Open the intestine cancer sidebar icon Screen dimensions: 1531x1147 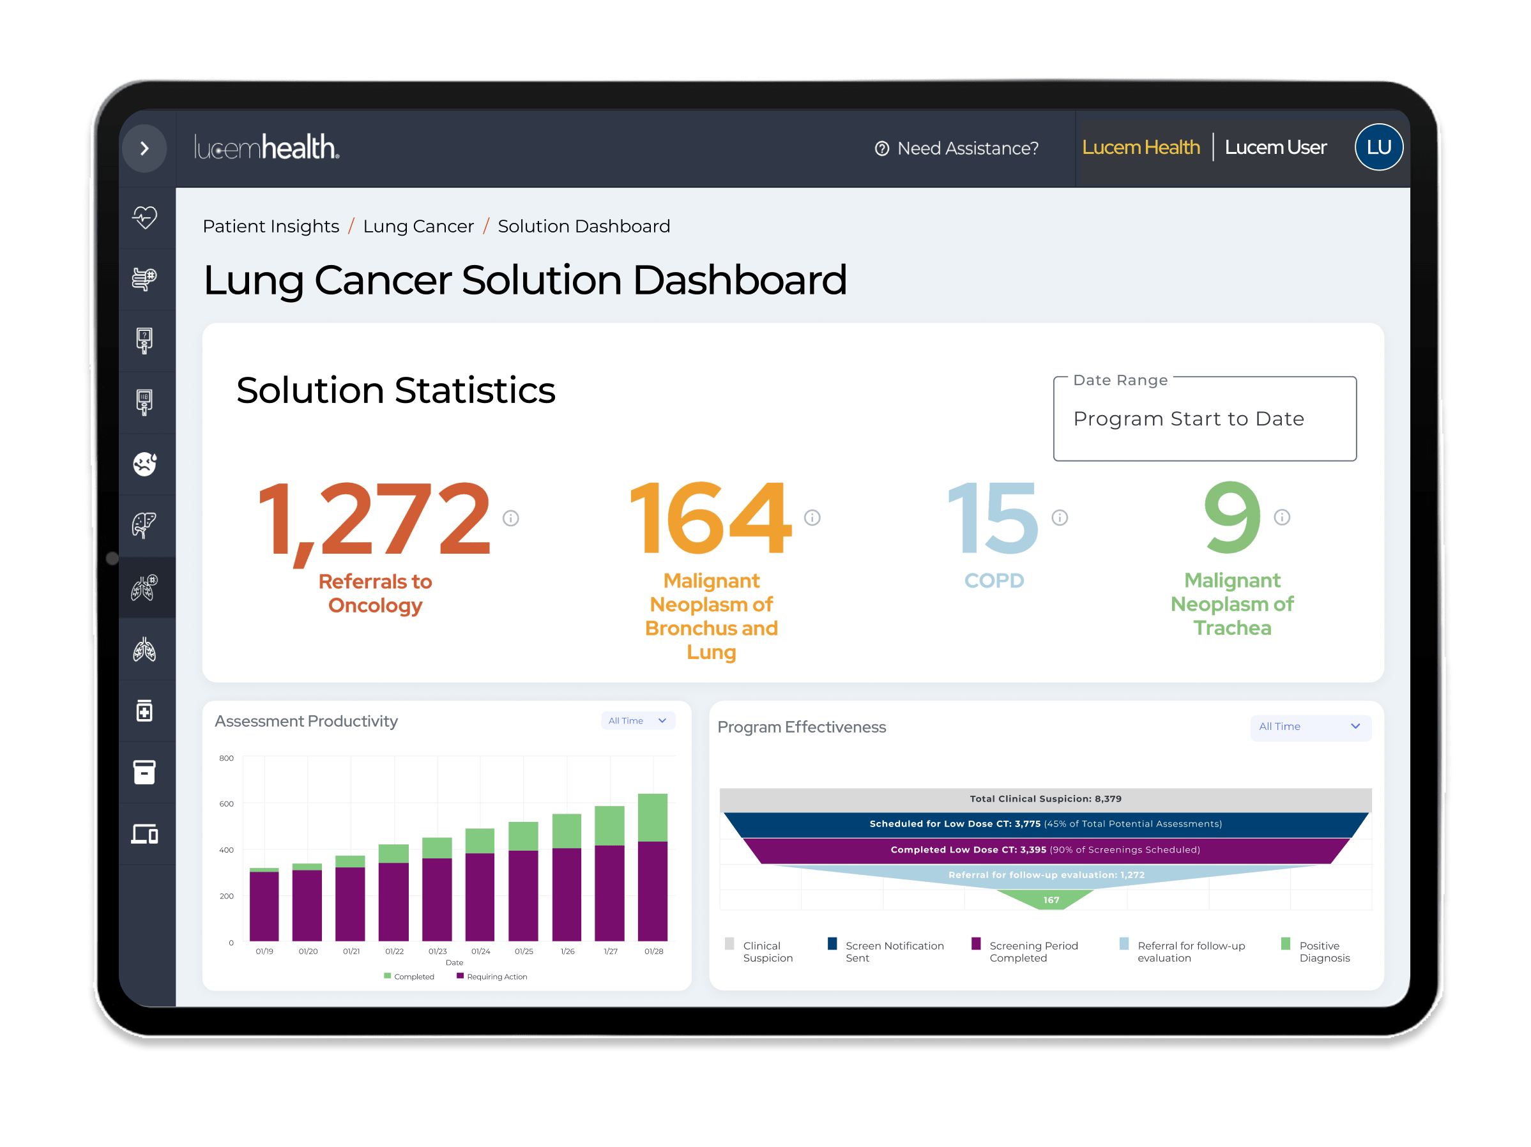144,279
